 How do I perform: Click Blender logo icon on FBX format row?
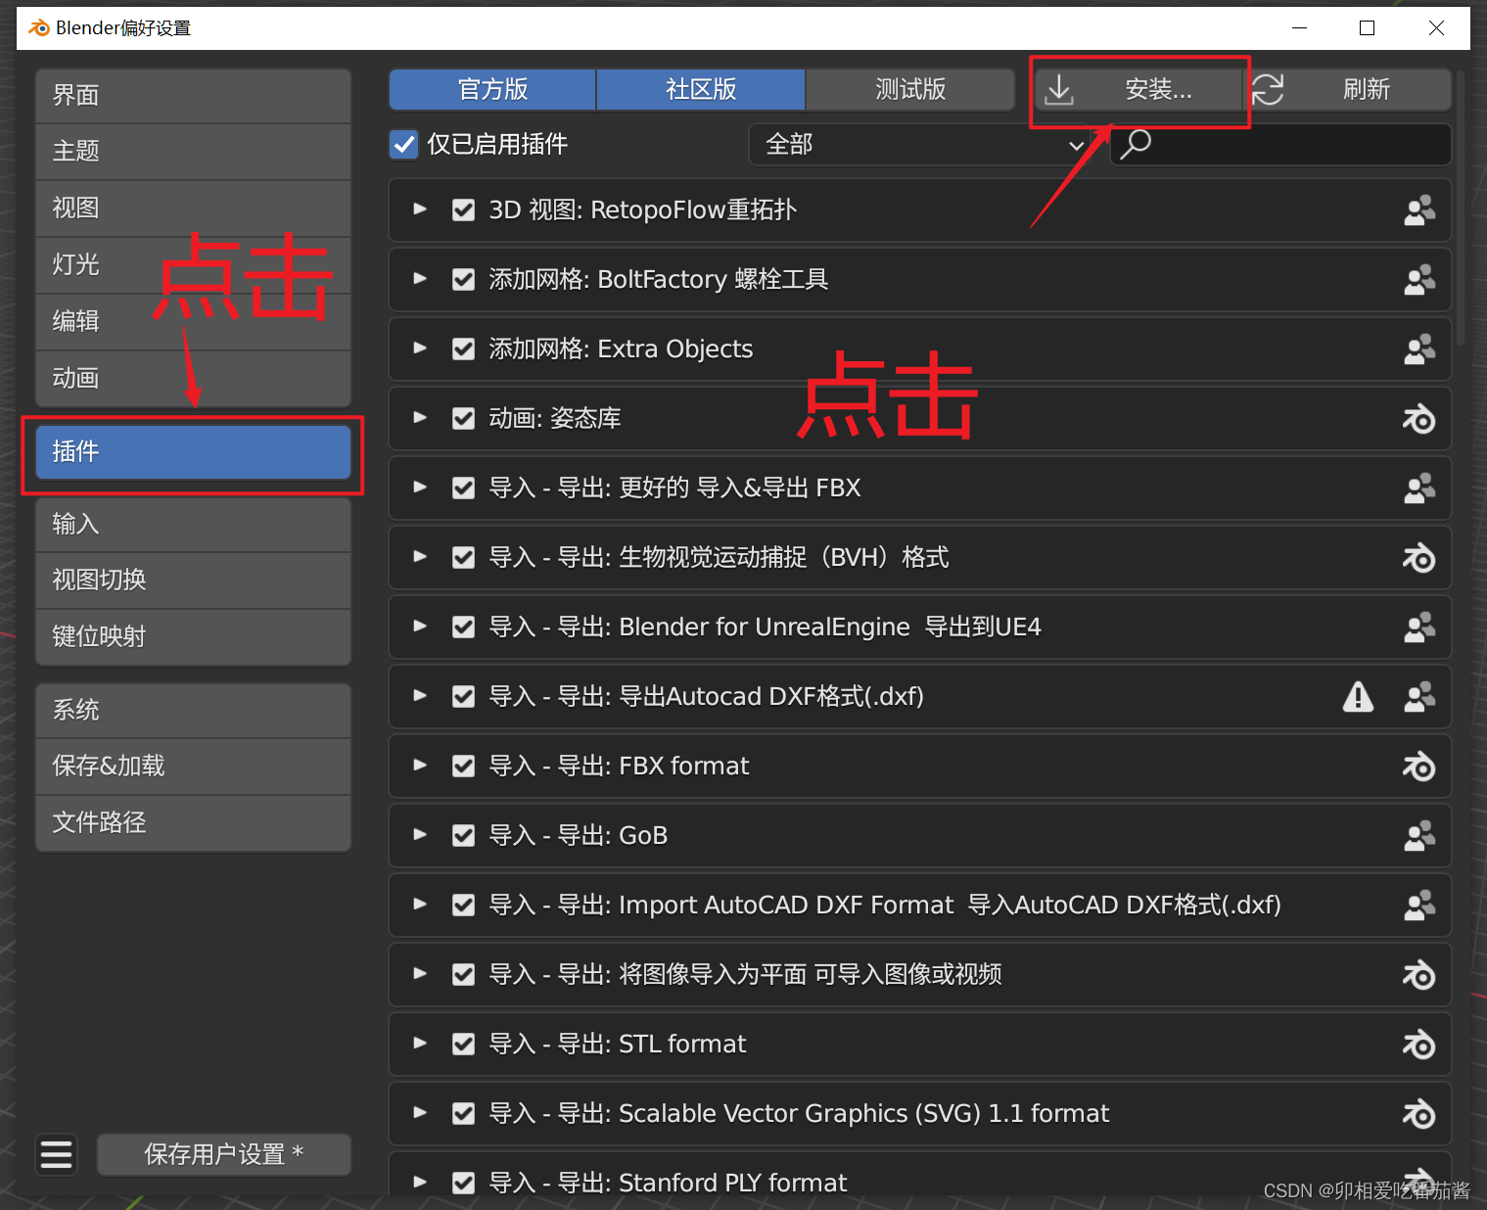coord(1419,767)
